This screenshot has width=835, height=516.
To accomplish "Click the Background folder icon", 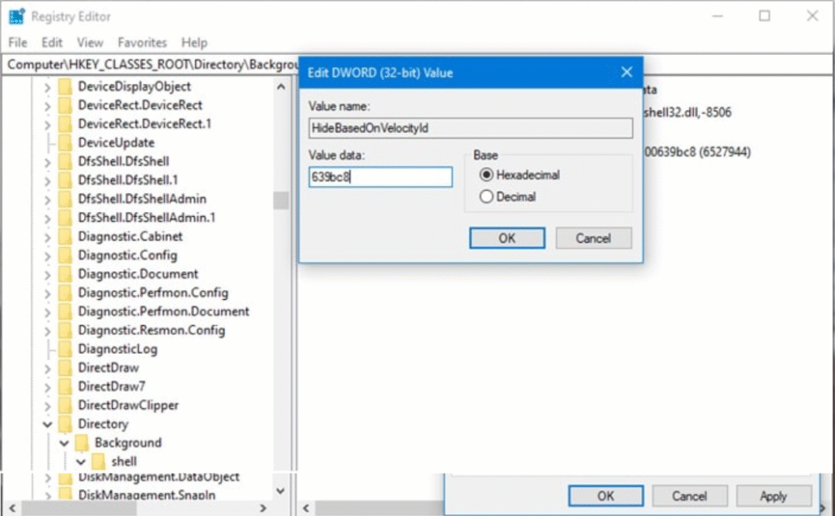I will (82, 443).
